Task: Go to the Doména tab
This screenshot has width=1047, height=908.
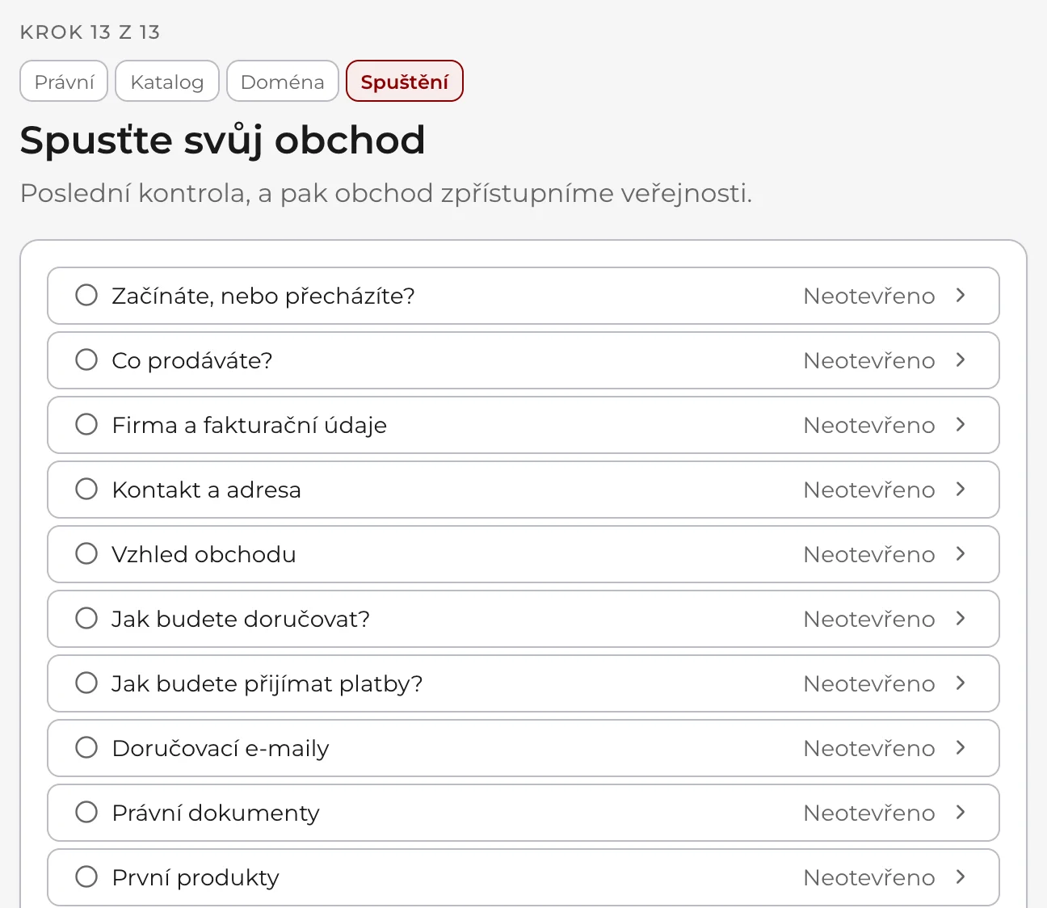Action: point(283,82)
